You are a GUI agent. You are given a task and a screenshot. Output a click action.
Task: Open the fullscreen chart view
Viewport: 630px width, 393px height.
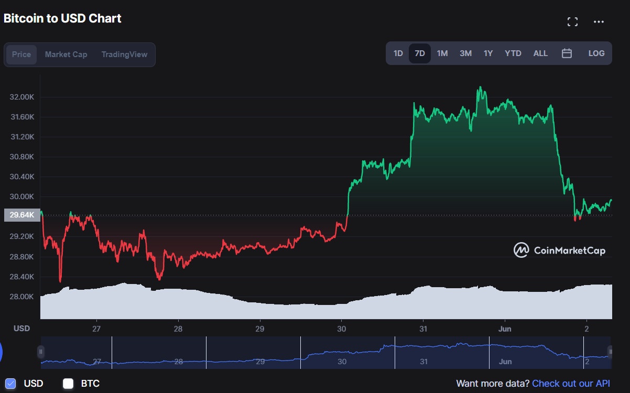click(x=572, y=21)
